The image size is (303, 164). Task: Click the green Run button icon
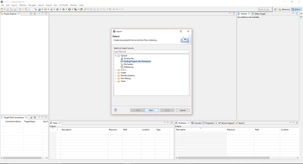point(70,9)
